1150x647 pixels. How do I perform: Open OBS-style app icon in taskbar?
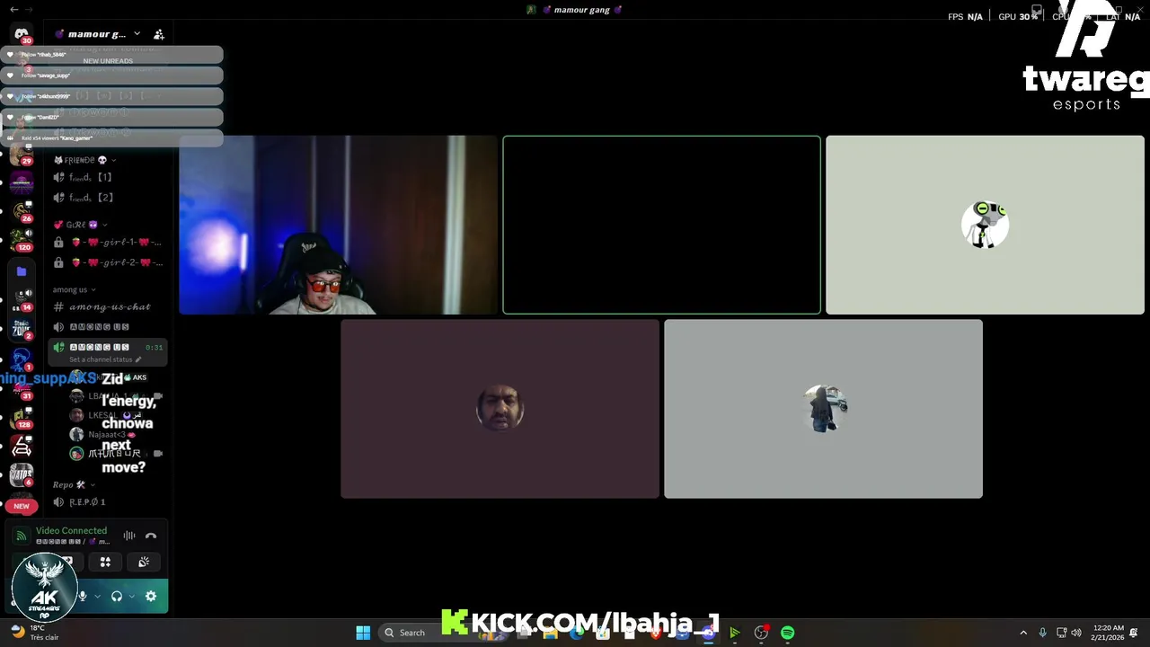click(x=761, y=633)
